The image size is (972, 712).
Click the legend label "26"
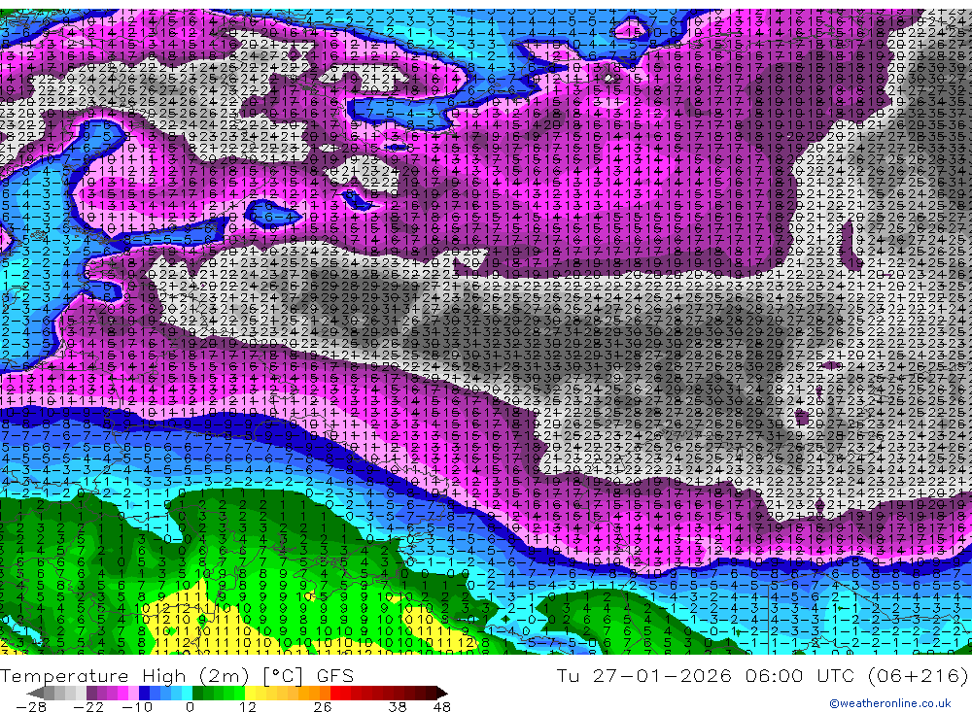(323, 707)
